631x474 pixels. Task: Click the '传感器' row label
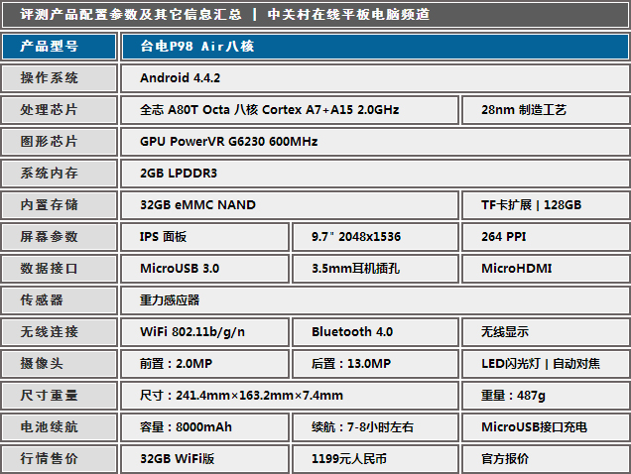60,301
